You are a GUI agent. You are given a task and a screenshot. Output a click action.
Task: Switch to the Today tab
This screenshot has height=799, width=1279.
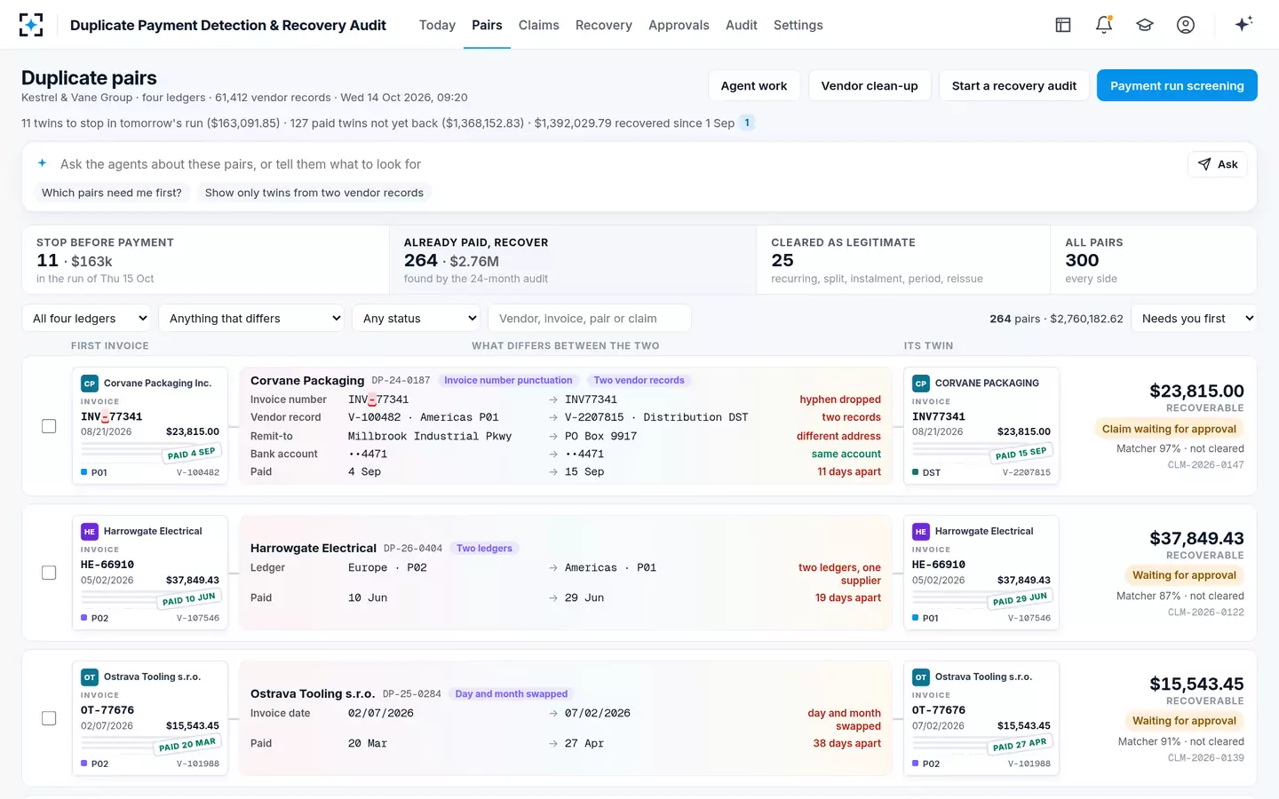437,25
